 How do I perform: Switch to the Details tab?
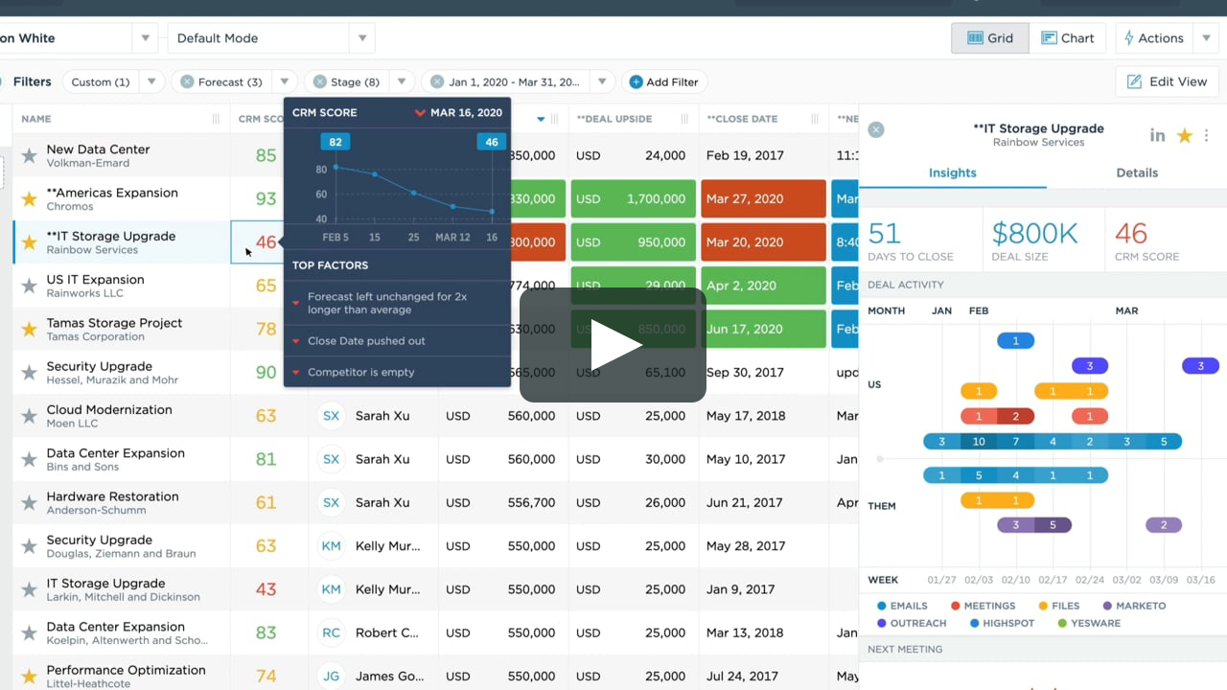click(1137, 172)
